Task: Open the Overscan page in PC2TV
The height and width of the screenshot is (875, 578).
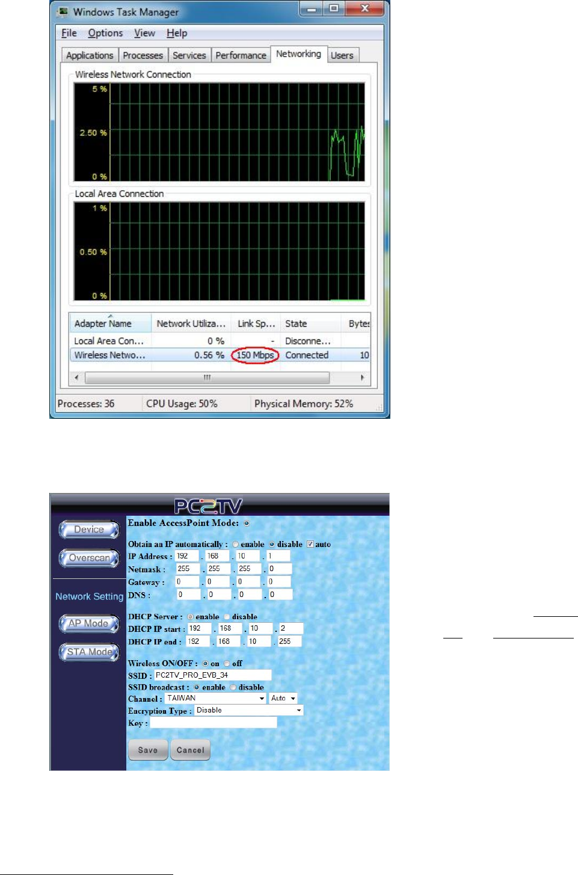Action: [x=89, y=558]
